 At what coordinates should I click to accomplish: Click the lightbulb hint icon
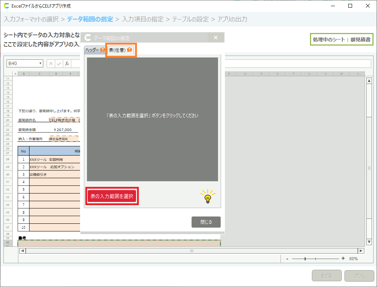click(x=207, y=197)
